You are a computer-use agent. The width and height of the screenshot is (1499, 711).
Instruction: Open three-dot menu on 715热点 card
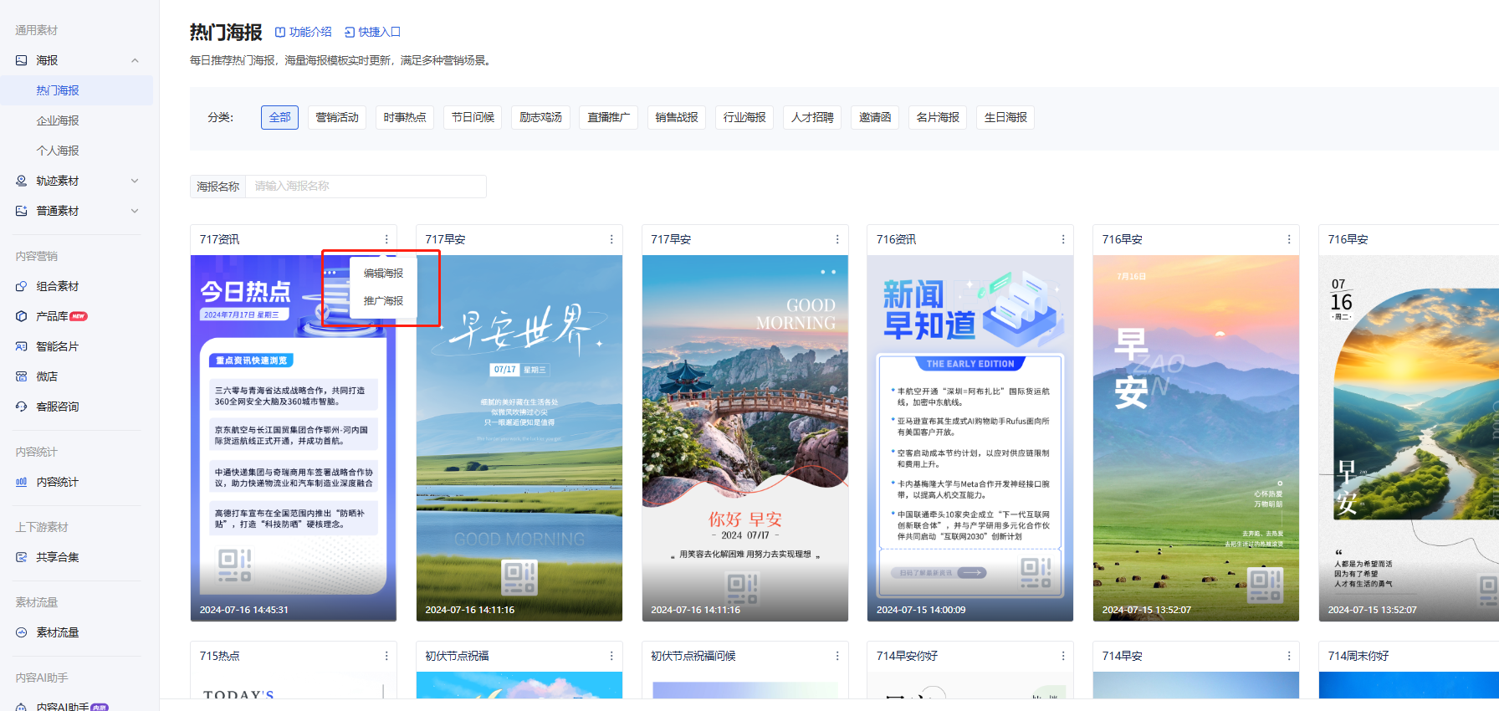pyautogui.click(x=386, y=656)
